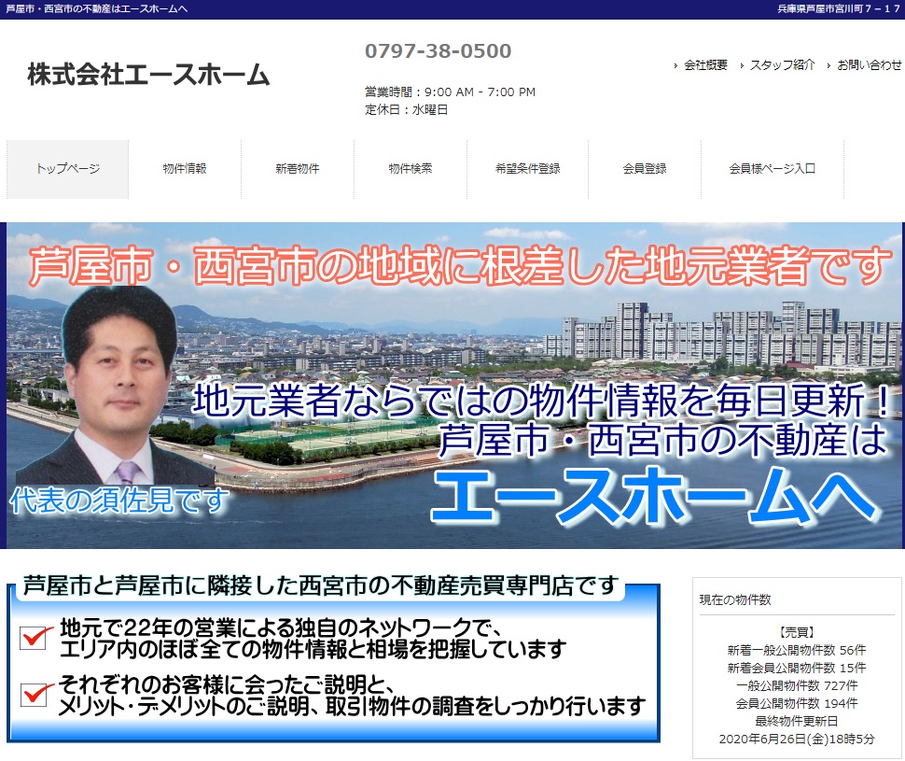The height and width of the screenshot is (761, 905).
Task: Click 新着会員公開物件数 15件 text
Action: pyautogui.click(x=797, y=668)
